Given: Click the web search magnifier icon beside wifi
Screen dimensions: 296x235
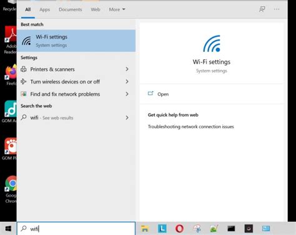Looking at the screenshot, I should pyautogui.click(x=24, y=117).
